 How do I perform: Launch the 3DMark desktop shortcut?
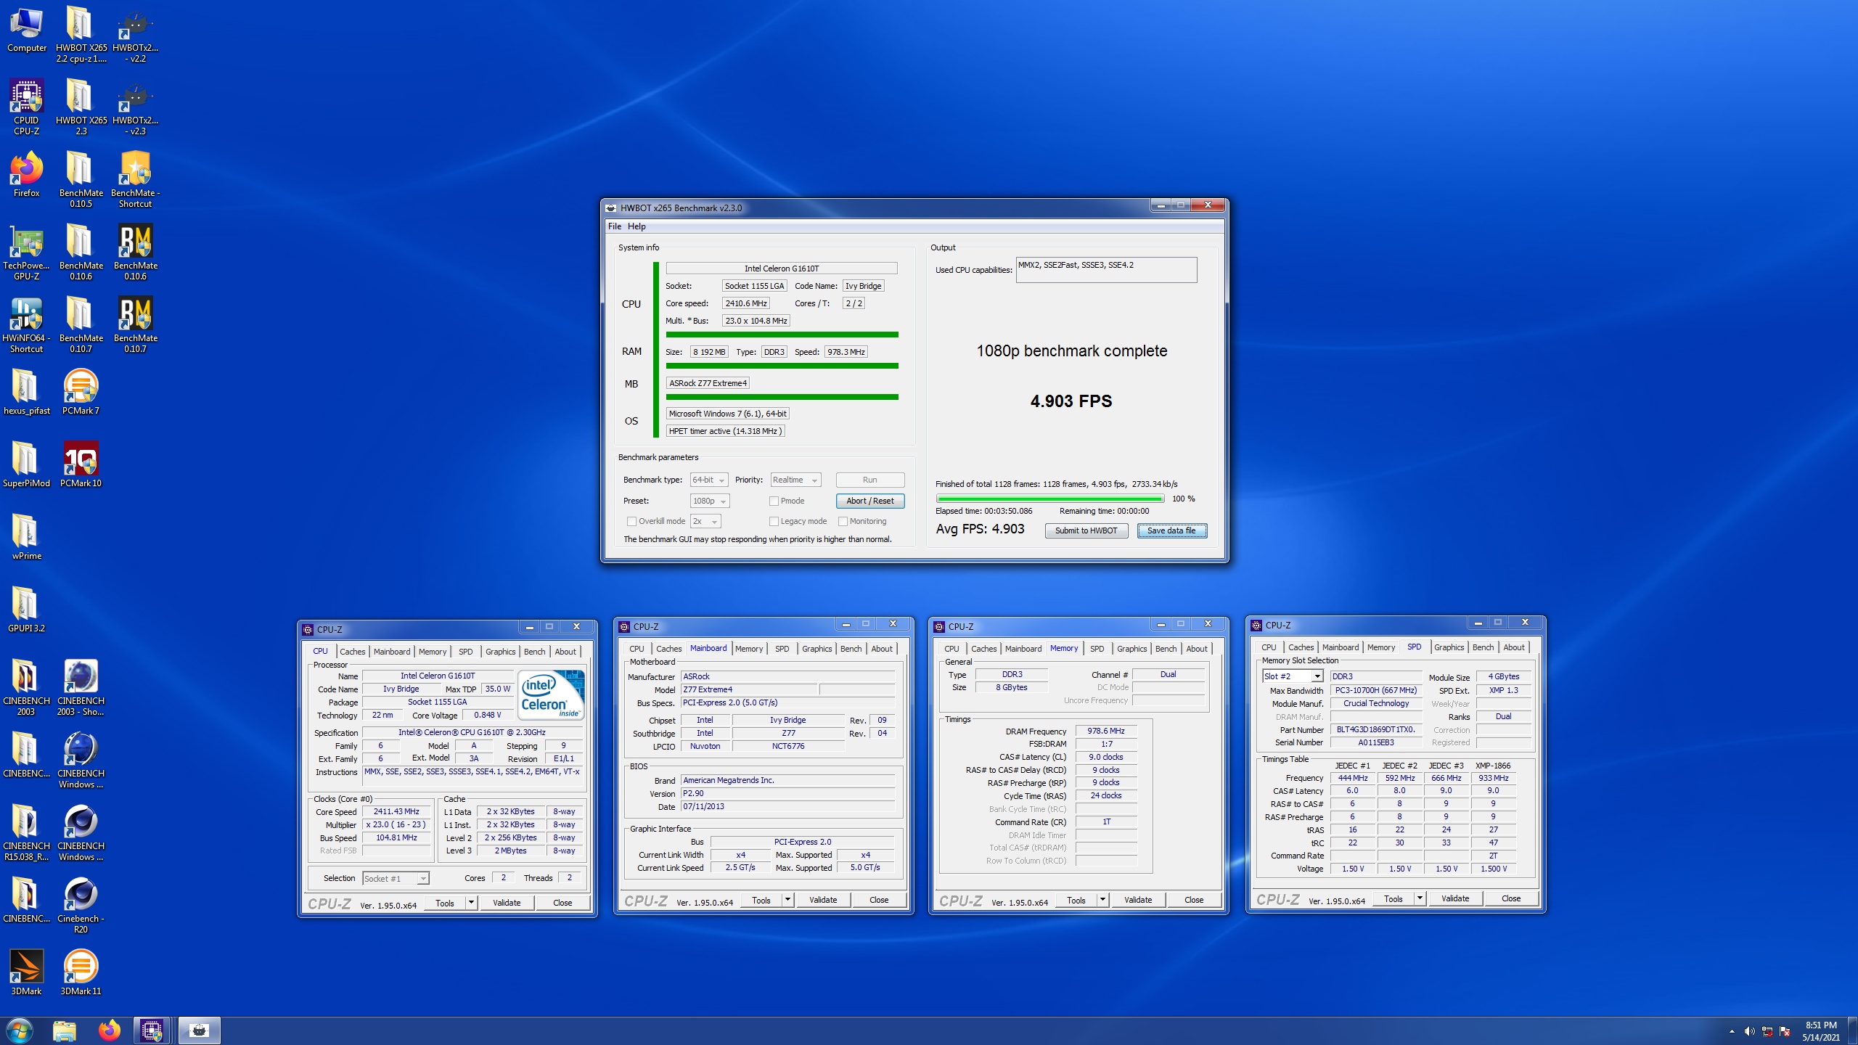pyautogui.click(x=27, y=972)
